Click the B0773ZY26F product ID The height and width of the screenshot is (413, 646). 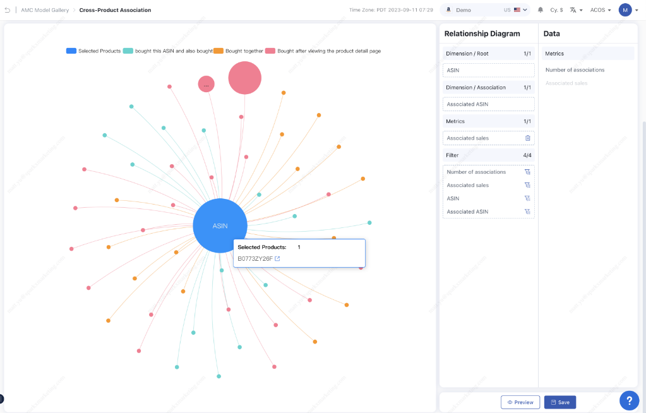point(255,258)
